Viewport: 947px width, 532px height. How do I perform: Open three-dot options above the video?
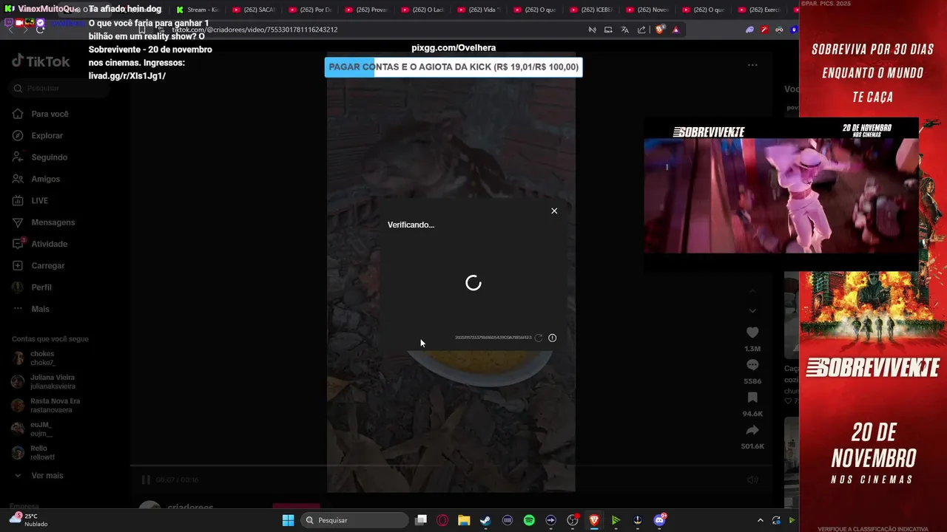point(752,65)
